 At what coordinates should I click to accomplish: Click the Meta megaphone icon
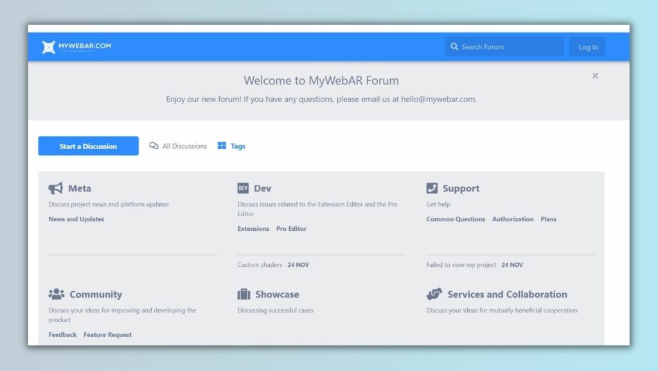(x=56, y=188)
